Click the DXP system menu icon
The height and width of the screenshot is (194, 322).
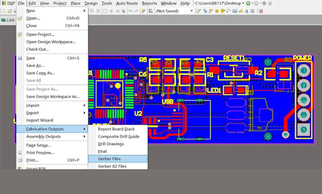(4, 3)
